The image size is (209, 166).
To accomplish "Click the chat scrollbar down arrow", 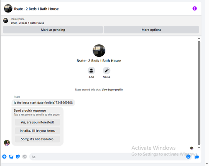I will coord(199,148).
